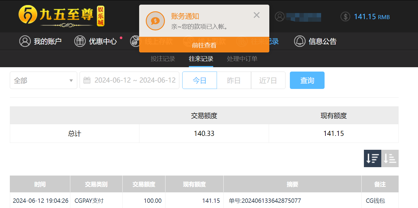Click the dollar balance icon near 141.15 RMB
This screenshot has height=208, width=418.
[x=345, y=17]
